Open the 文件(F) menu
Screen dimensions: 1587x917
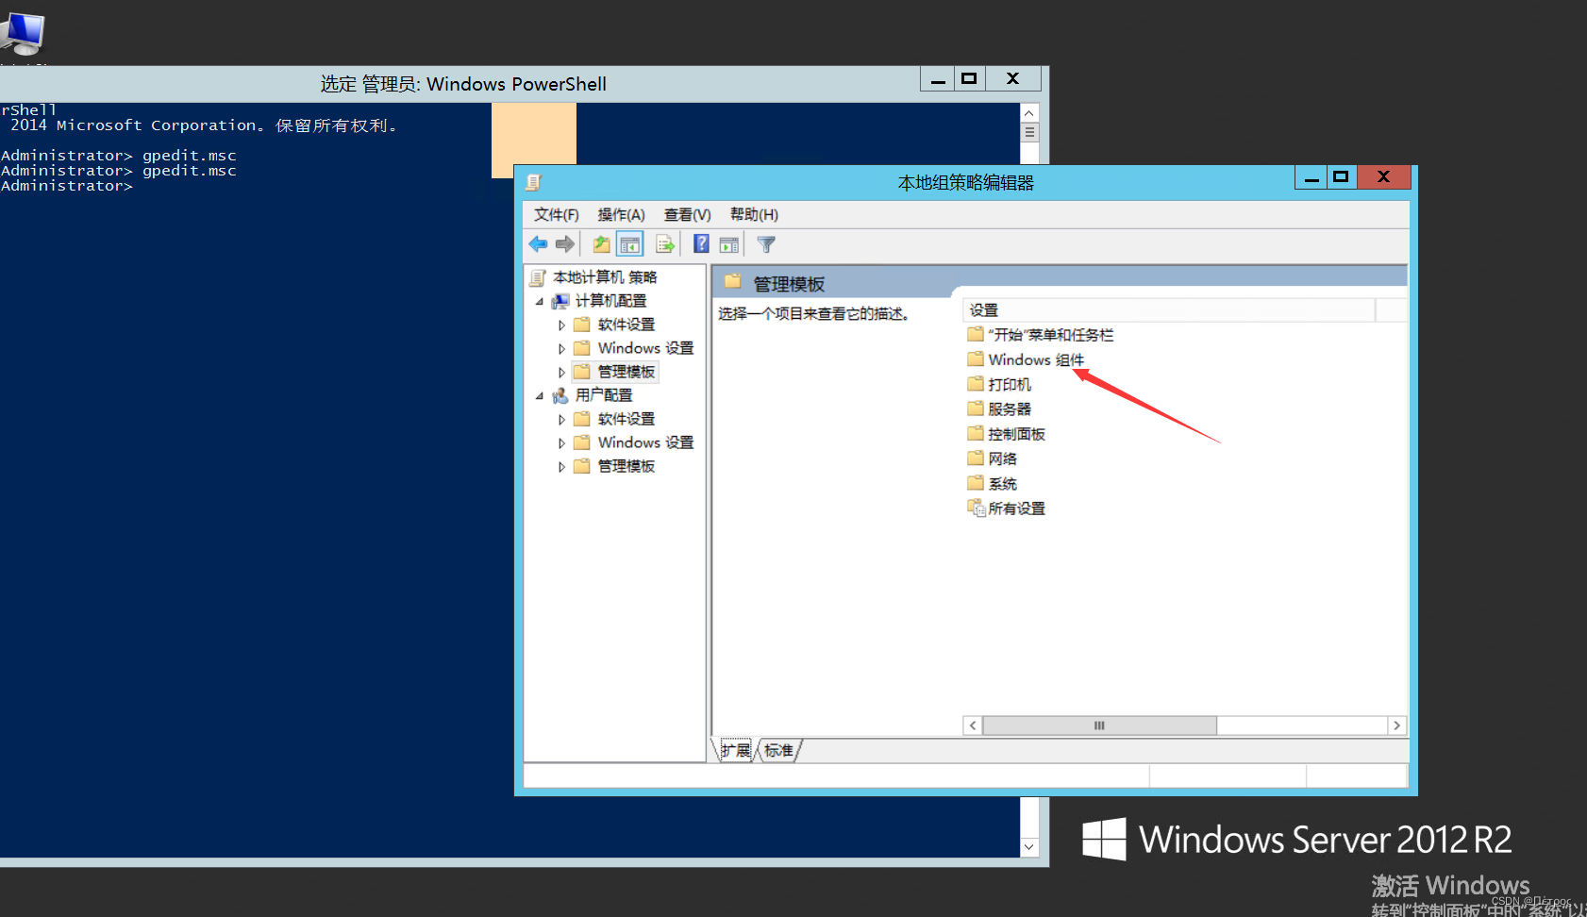pos(557,215)
